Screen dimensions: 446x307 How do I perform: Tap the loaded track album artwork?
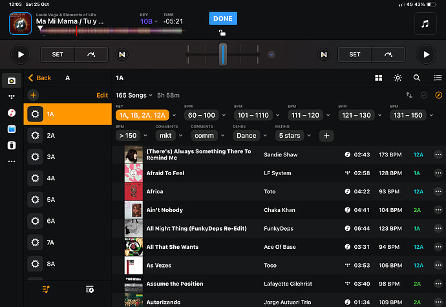point(20,24)
